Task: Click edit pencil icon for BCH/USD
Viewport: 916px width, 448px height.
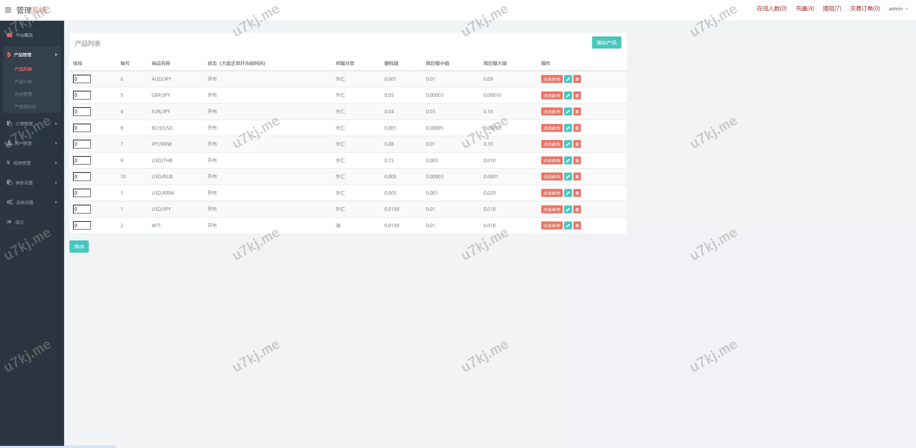Action: tap(568, 128)
